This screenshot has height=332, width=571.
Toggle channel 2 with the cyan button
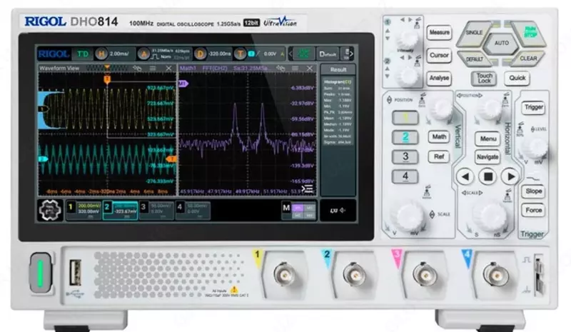(x=405, y=137)
